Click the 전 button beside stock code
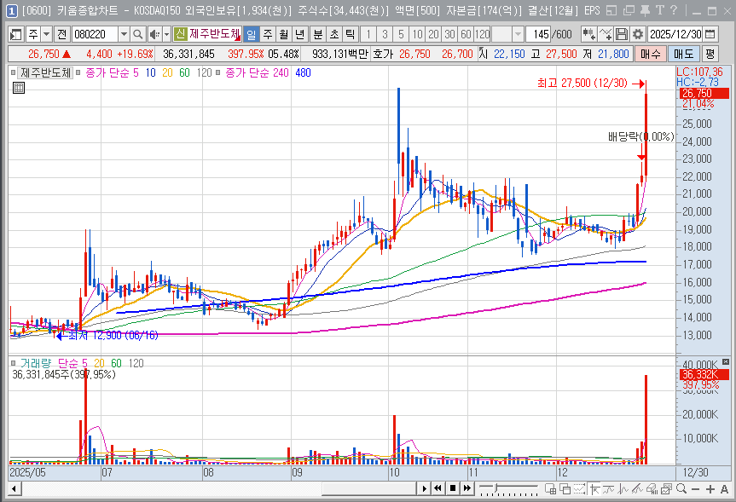This screenshot has width=736, height=502. coord(62,34)
